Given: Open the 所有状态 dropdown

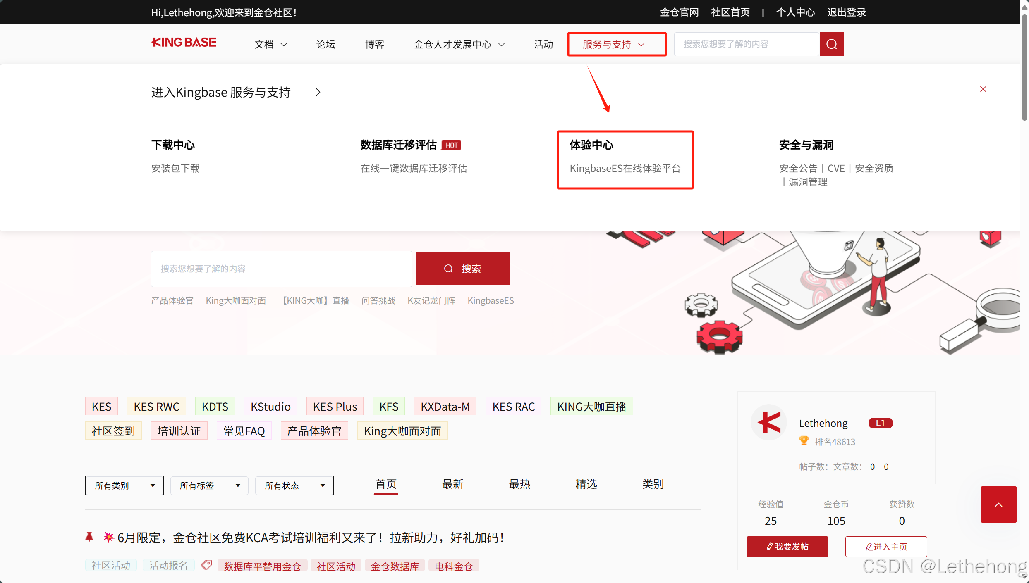Looking at the screenshot, I should pyautogui.click(x=294, y=485).
